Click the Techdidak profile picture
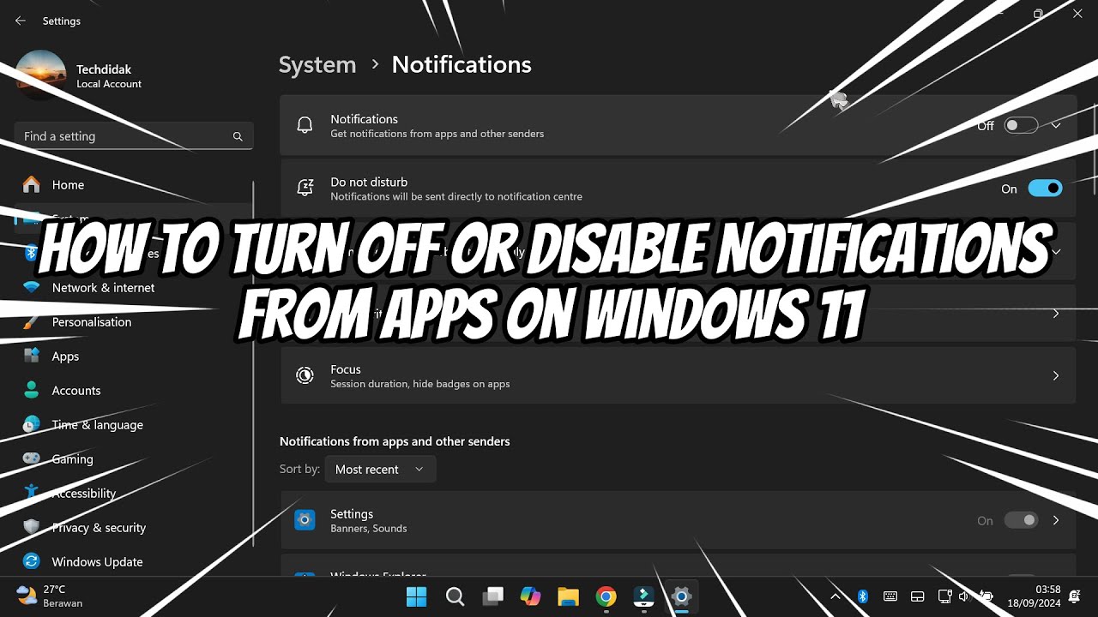 40,75
